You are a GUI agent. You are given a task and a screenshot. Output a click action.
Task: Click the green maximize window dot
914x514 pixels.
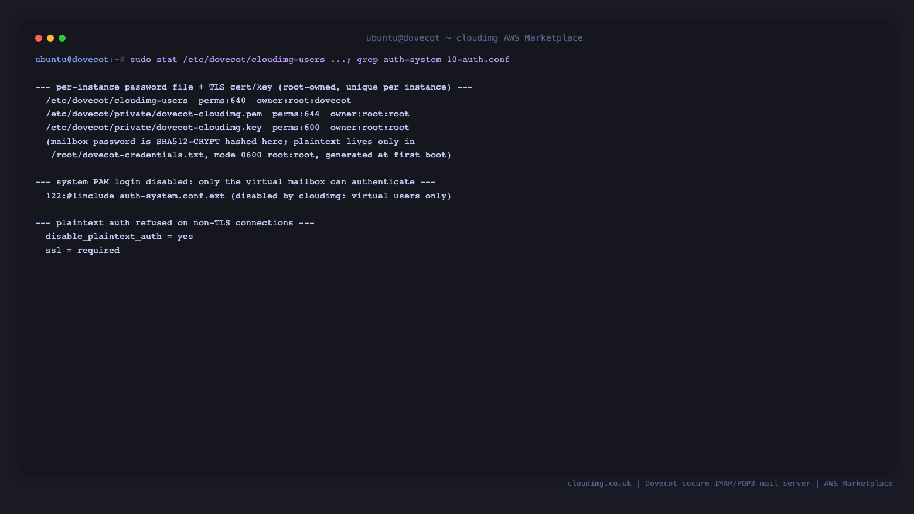point(62,38)
